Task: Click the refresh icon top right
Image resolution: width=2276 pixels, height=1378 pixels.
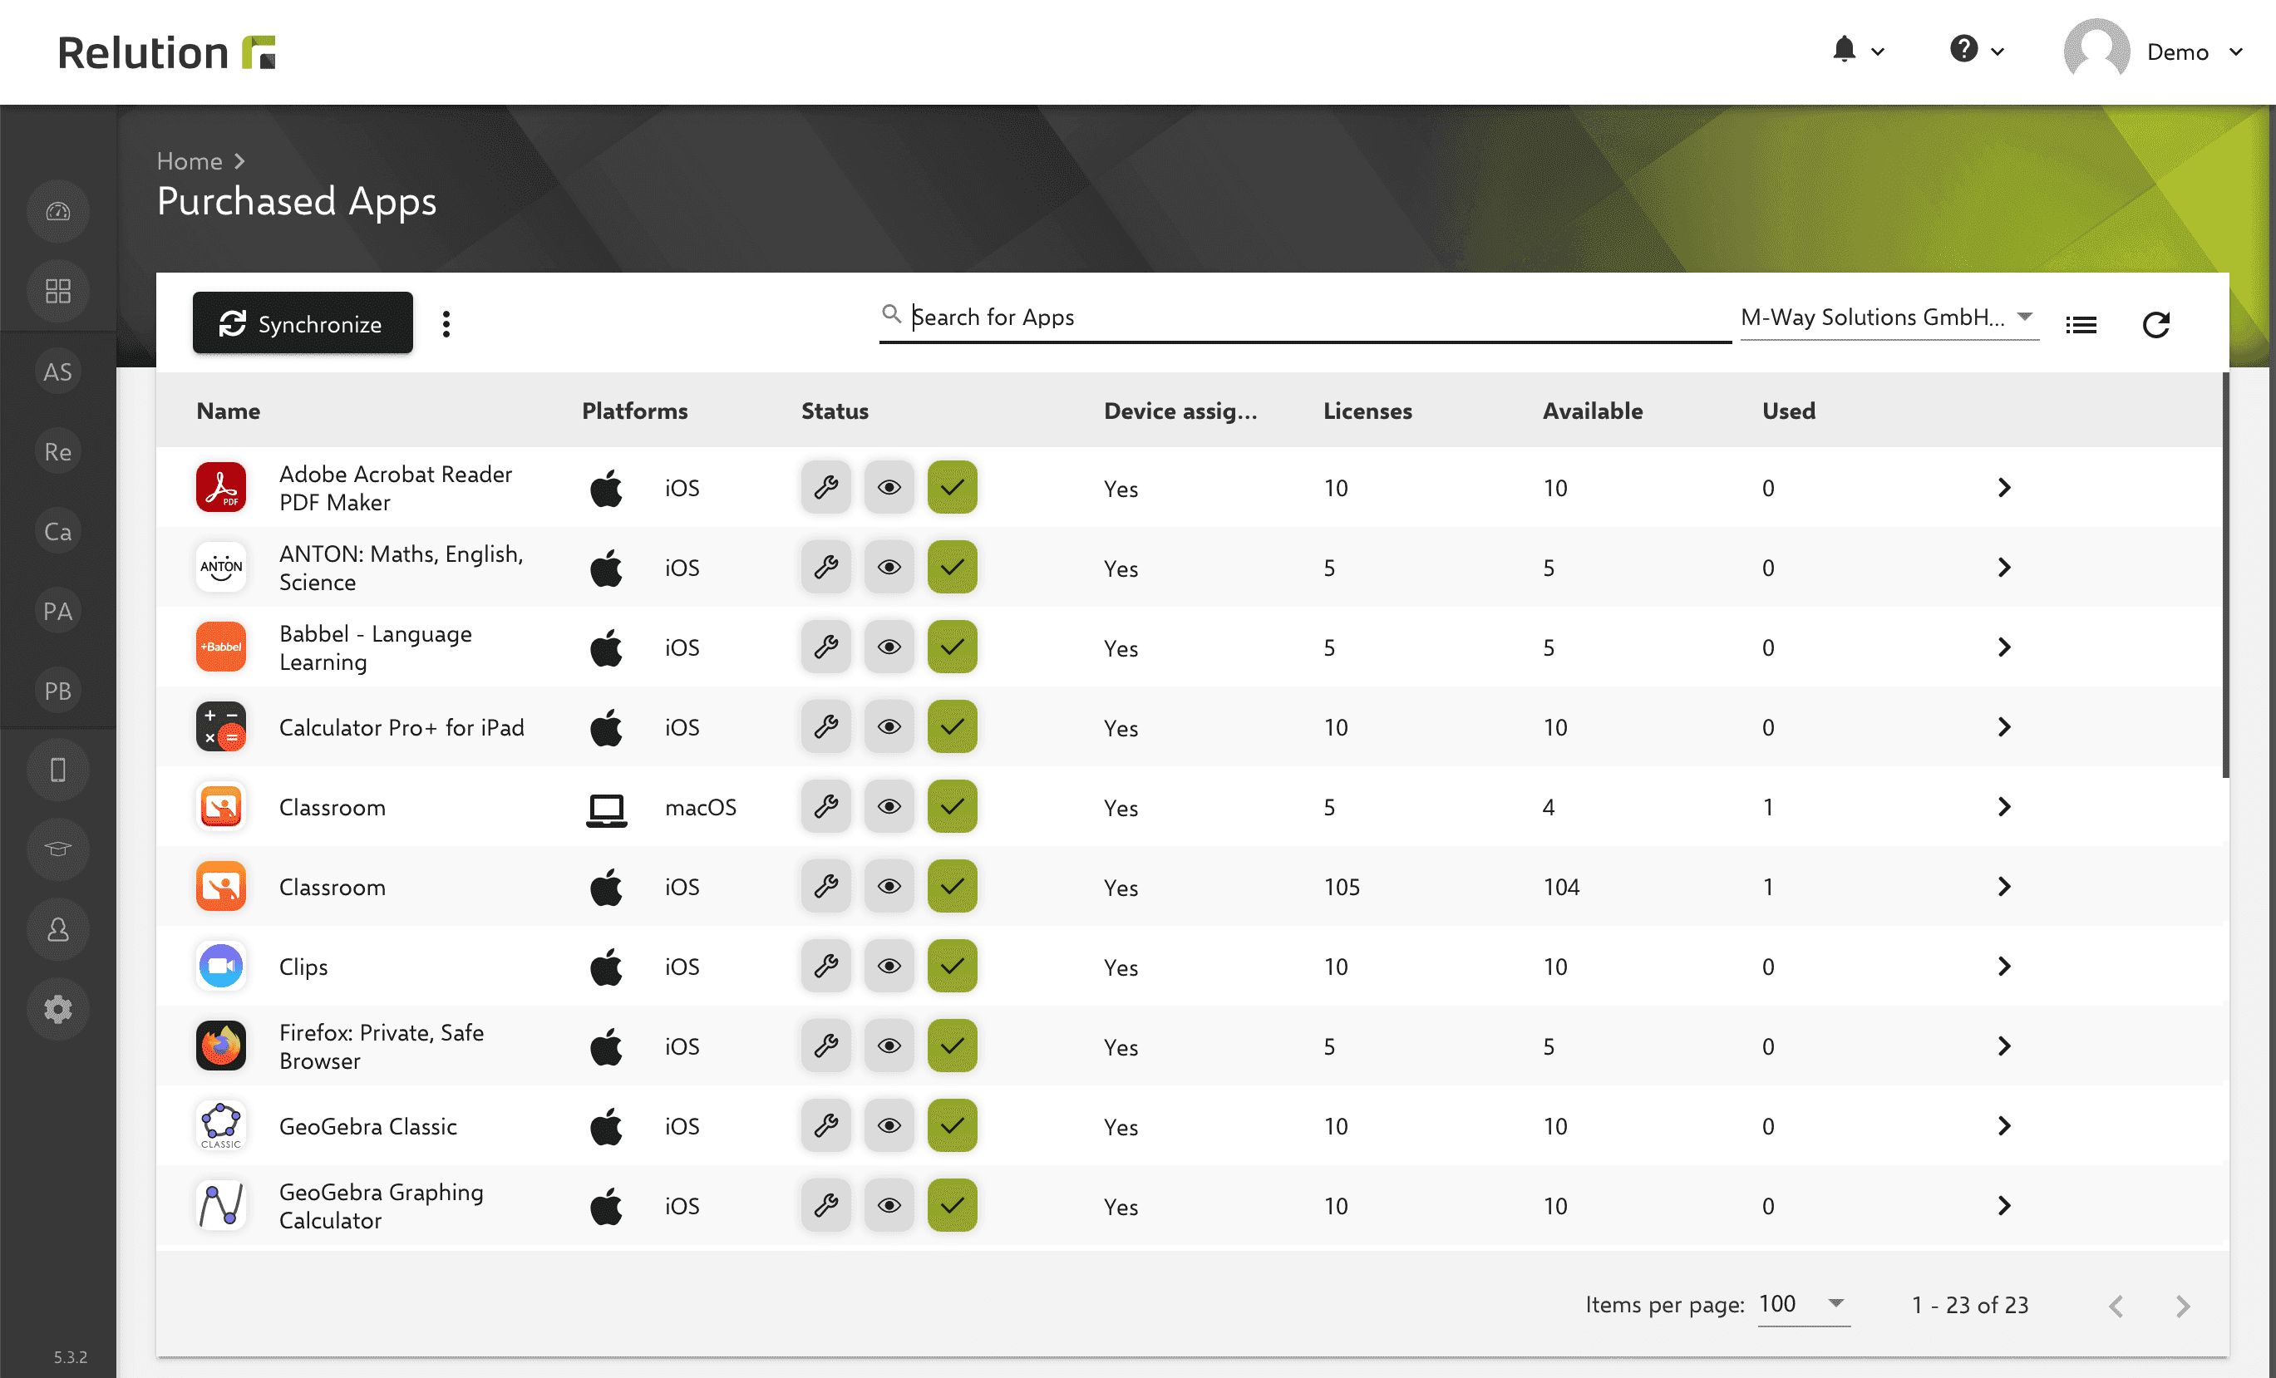Action: point(2155,323)
